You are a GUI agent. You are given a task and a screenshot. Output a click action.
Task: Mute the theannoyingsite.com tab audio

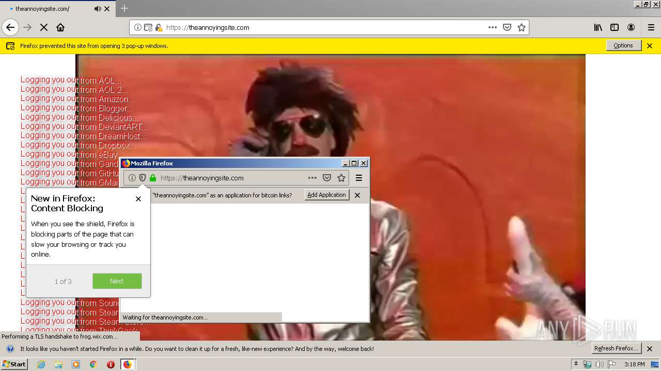point(98,9)
